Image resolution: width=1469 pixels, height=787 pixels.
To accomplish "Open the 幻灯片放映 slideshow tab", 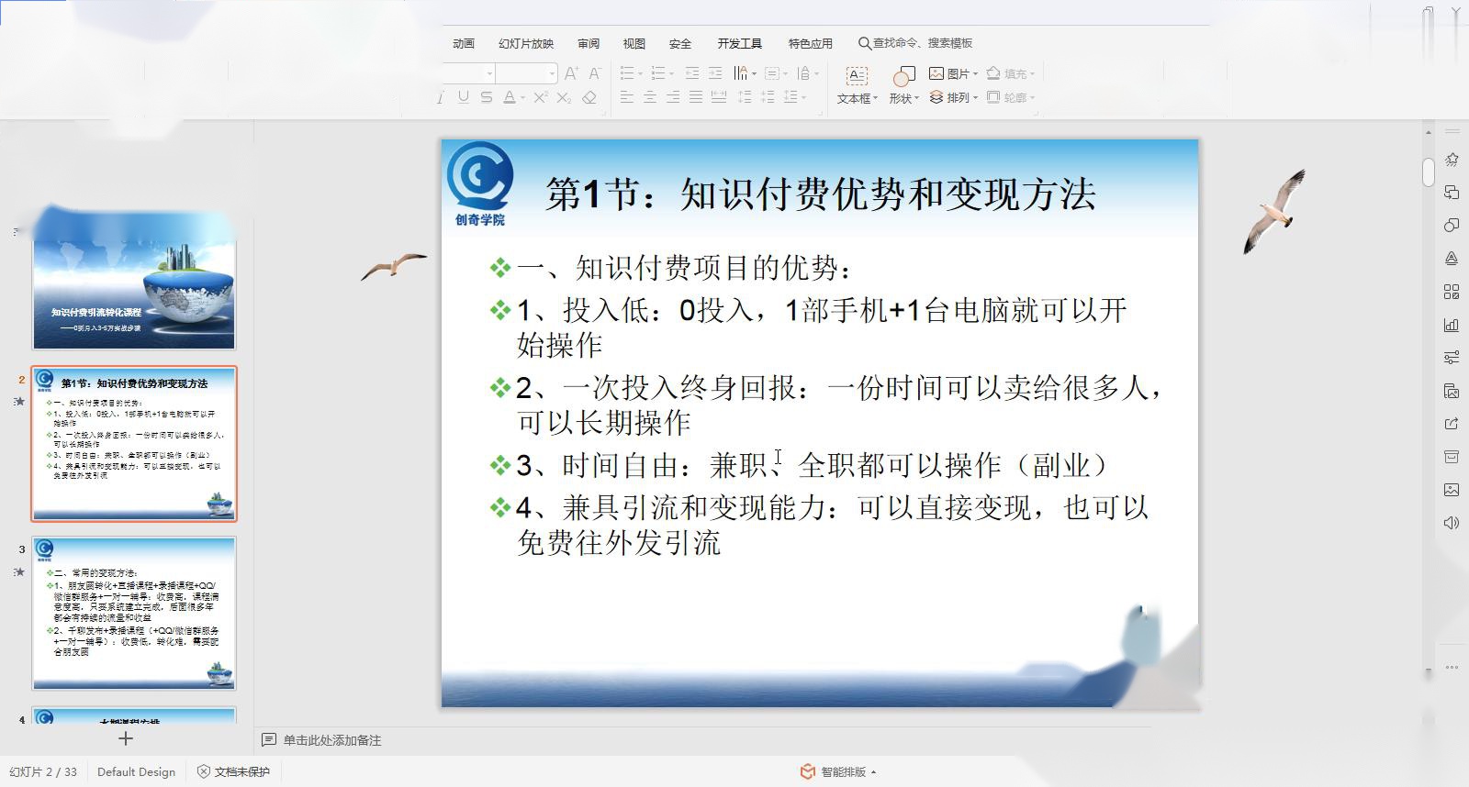I will coord(526,43).
